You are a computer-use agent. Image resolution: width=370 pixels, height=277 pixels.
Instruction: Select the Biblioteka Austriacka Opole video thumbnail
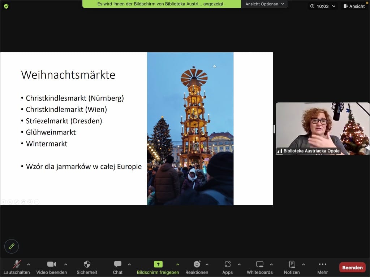point(322,129)
